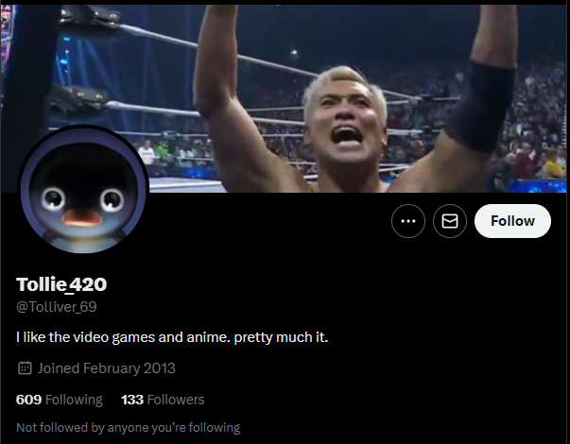This screenshot has height=444, width=570.
Task: Follow the Tollie_420 account
Action: pyautogui.click(x=512, y=221)
